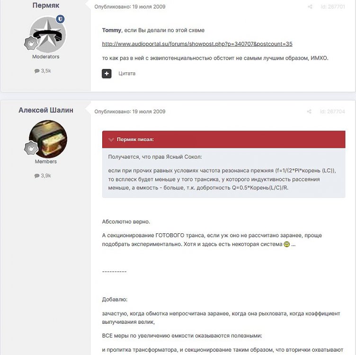Click share icon on Алексей Шалин's post
Image resolution: width=356 pixels, height=355 pixels.
pyautogui.click(x=309, y=111)
